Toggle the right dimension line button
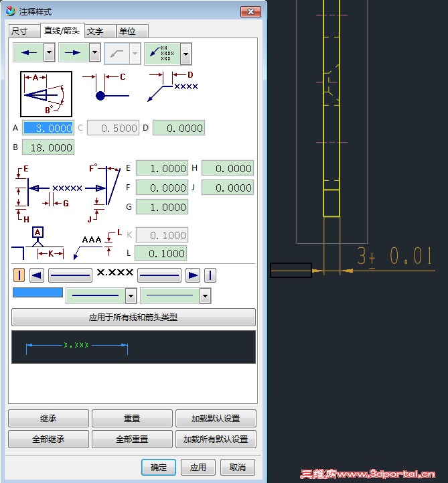448x483 pixels. [x=159, y=275]
